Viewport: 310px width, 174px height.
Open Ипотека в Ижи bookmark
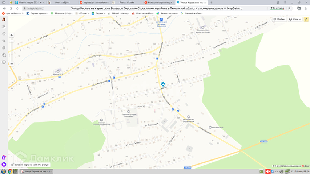click(x=143, y=13)
